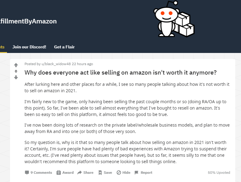Click the Reddit Snoo mascot banner image
This screenshot has width=241, height=182.
174,19
